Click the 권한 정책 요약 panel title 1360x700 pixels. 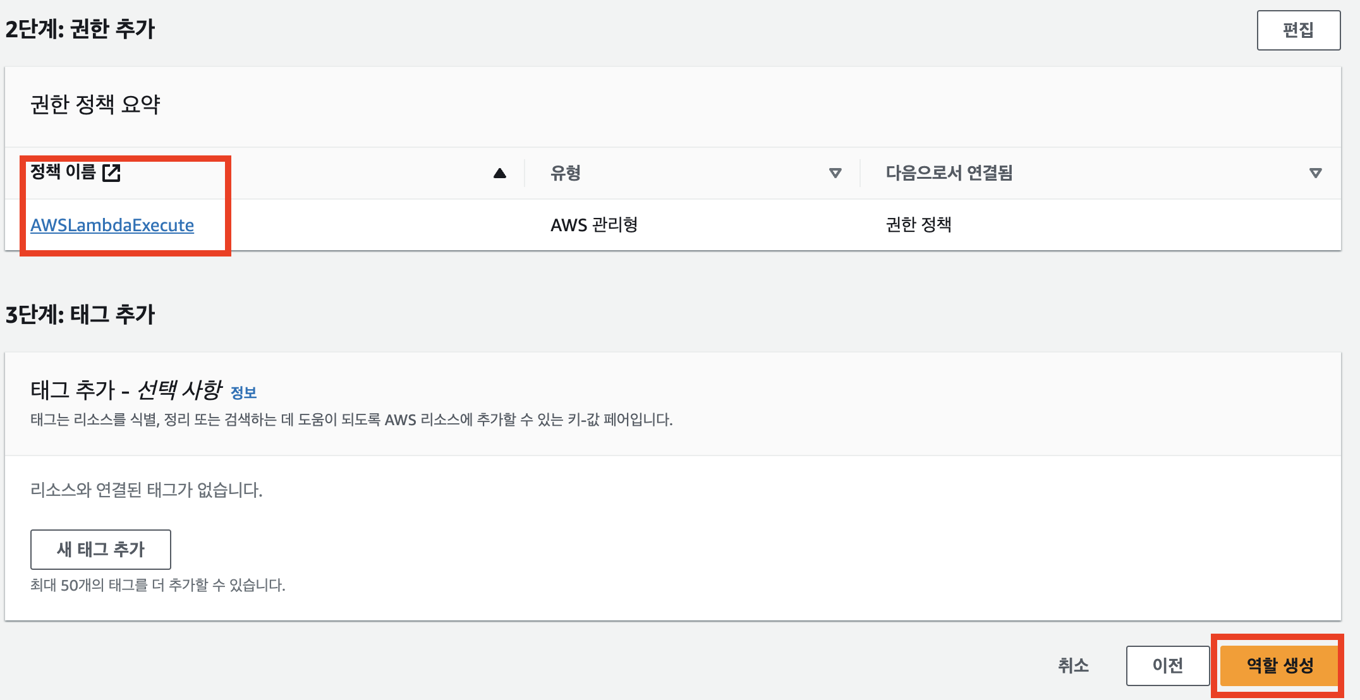point(95,104)
